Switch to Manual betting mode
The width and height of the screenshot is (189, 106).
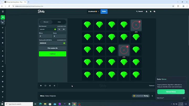tap(46, 22)
